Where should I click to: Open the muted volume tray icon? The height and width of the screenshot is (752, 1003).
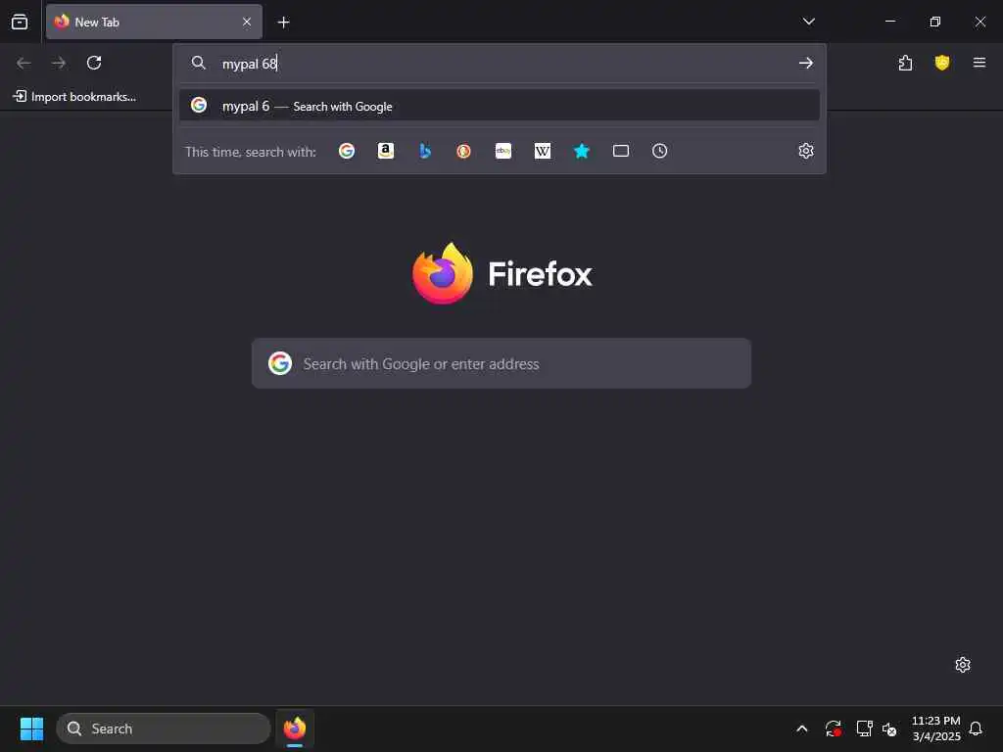pyautogui.click(x=889, y=728)
